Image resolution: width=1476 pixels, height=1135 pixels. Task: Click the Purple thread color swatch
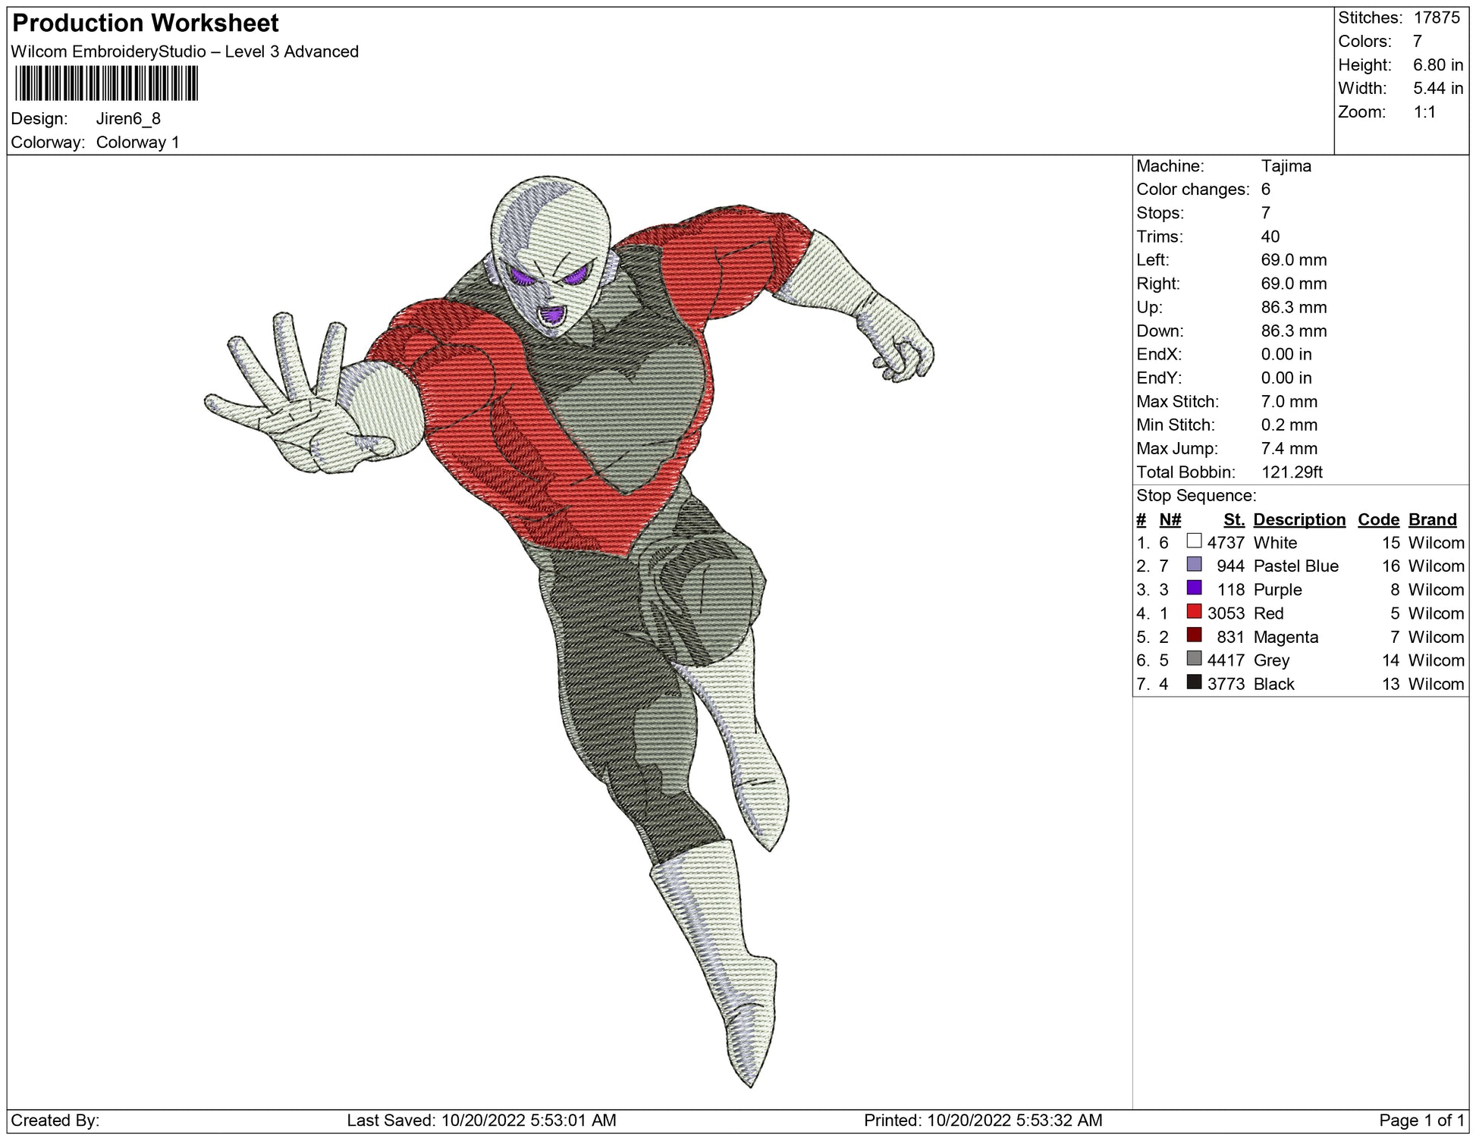click(x=1194, y=588)
